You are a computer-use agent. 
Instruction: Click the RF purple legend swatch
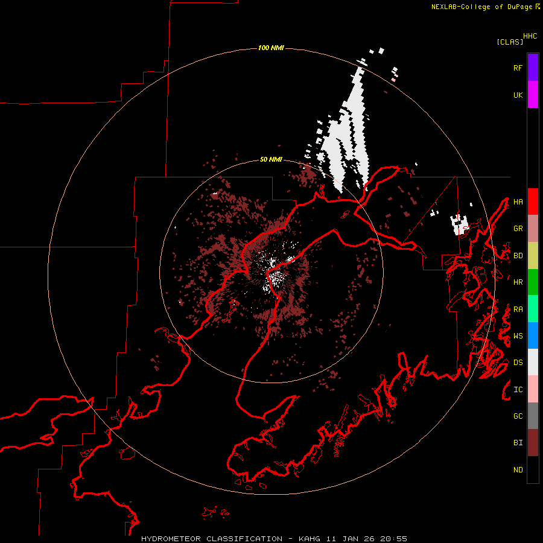(x=533, y=68)
